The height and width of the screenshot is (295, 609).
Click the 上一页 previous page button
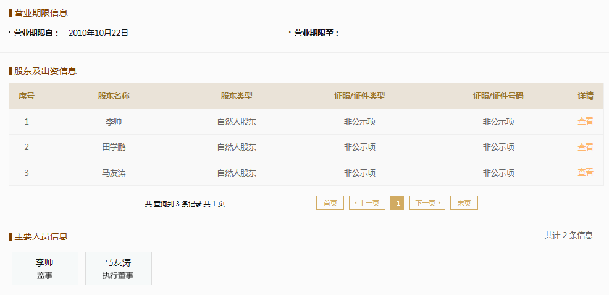pos(367,203)
